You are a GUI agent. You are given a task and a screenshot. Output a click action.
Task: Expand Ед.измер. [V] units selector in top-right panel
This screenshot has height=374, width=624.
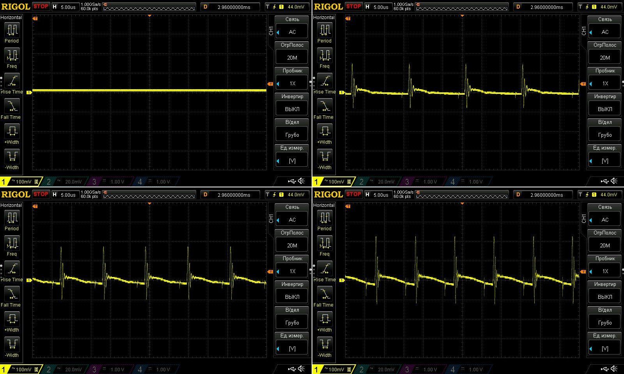point(604,160)
